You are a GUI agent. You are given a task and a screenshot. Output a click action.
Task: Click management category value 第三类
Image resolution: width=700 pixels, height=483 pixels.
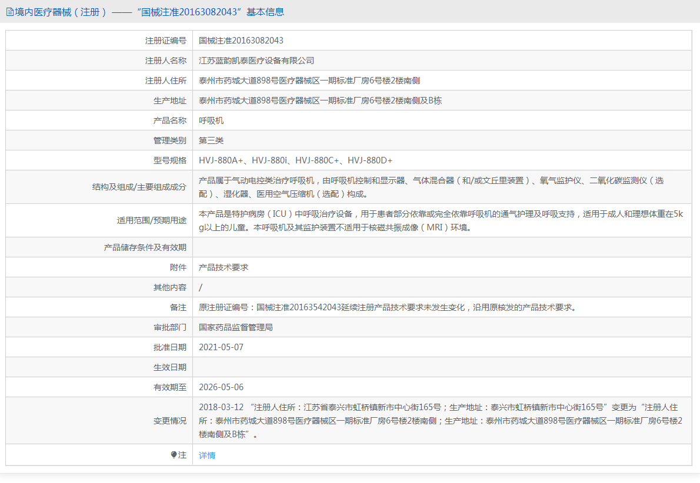(x=211, y=140)
